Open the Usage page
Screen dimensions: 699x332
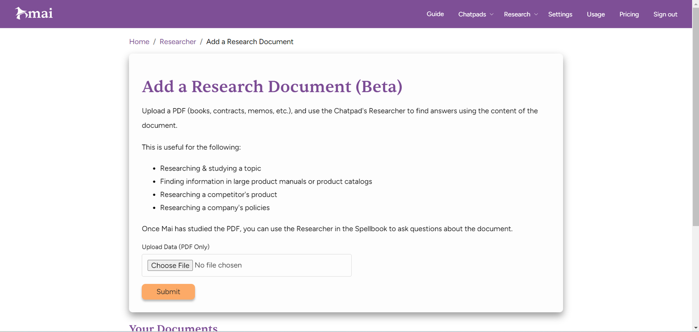[x=595, y=14]
